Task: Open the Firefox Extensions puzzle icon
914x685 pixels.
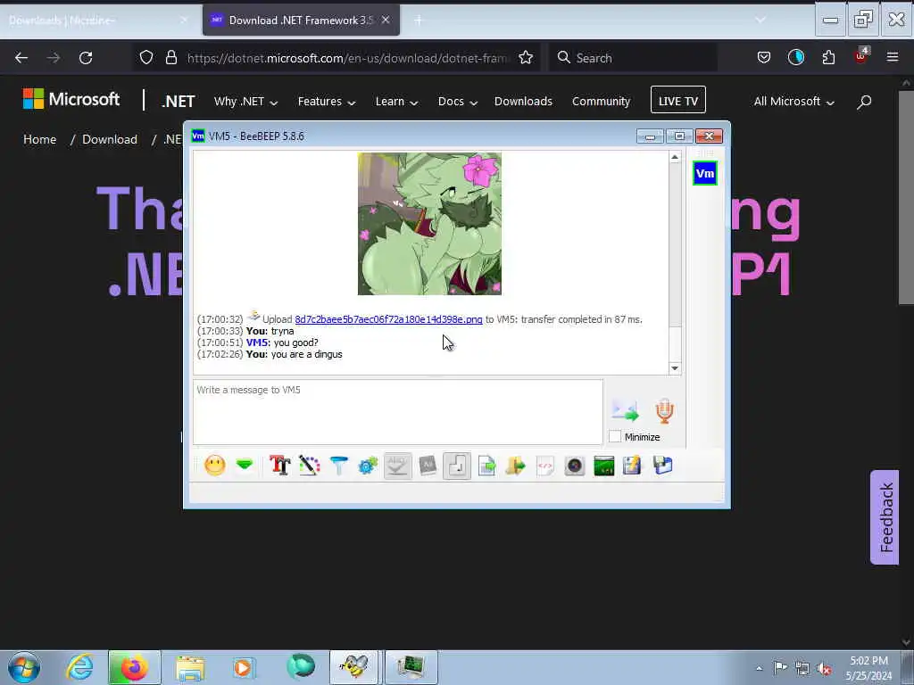Action: [x=828, y=57]
